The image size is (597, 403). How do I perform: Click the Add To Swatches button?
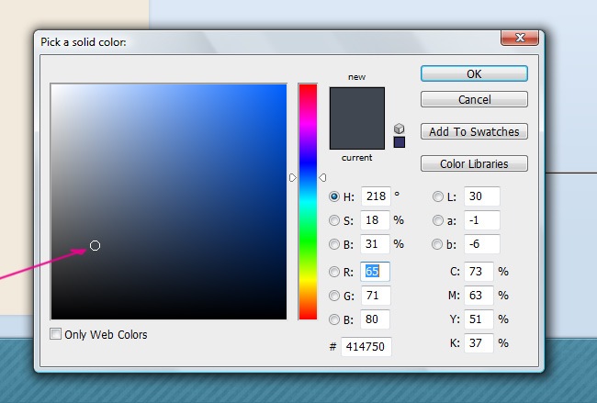point(474,131)
